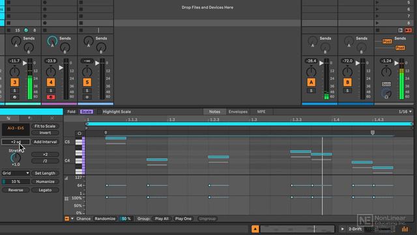Click the +2 sd transpose field
Screen dimensions: 417x235
click(16, 142)
